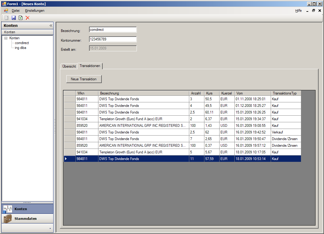
Task: Select the Verkauf transaction row header
Action: 70,132
